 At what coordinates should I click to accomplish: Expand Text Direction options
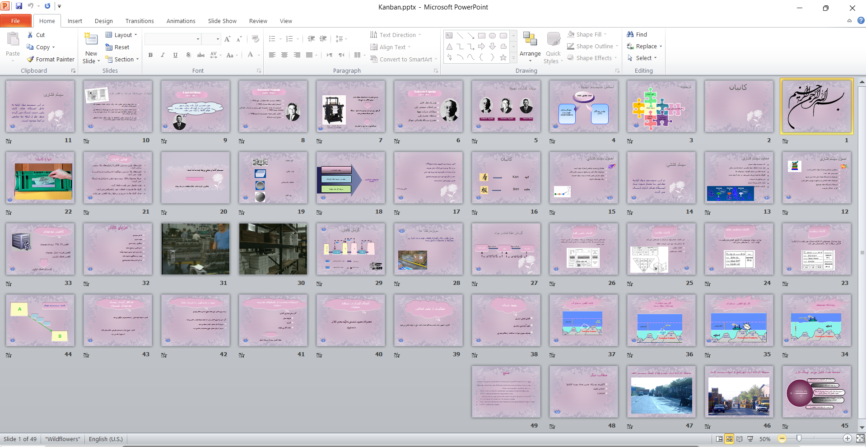(396, 35)
